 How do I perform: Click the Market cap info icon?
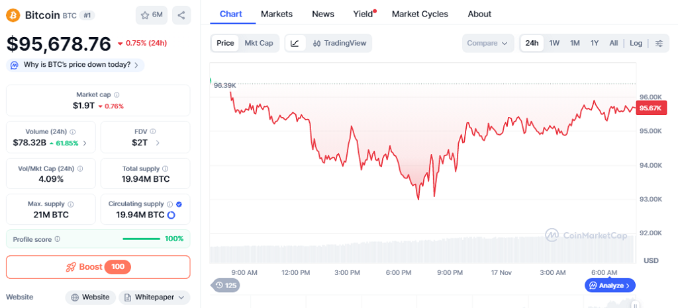(x=117, y=95)
